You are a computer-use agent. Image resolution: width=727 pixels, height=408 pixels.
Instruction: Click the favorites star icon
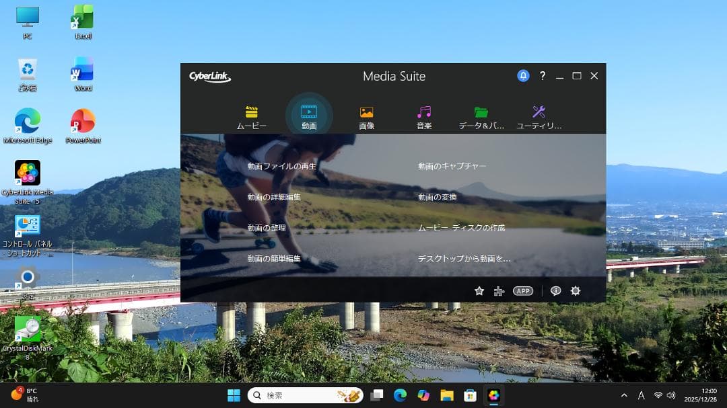pos(479,290)
